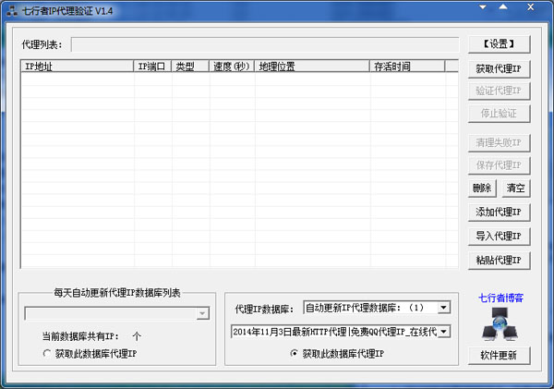Open the 七行者博客 link
554x389 pixels.
tap(500, 298)
